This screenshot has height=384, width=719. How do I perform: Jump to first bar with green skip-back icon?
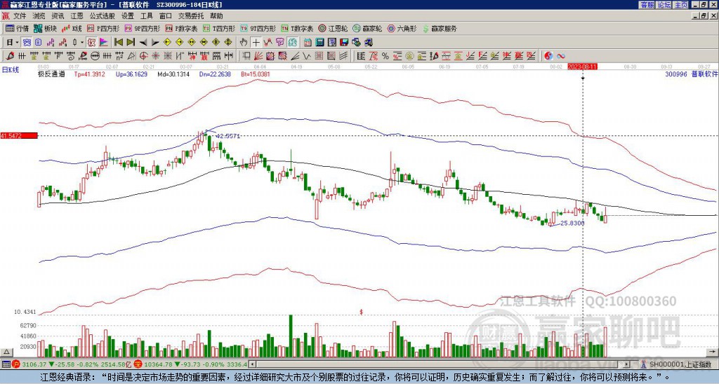pyautogui.click(x=119, y=43)
